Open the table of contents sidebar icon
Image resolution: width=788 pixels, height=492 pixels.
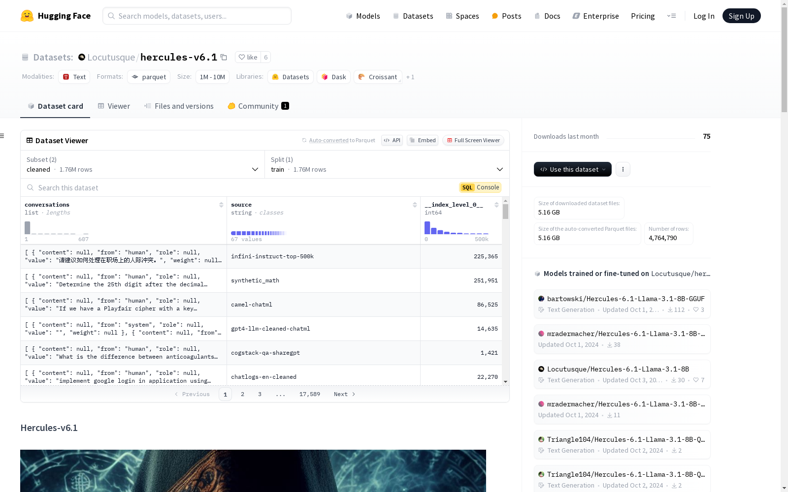click(2, 136)
